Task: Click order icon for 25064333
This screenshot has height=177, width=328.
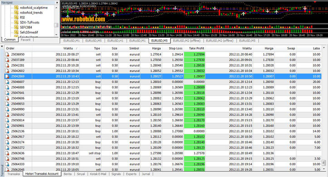Action: [x=7, y=164]
